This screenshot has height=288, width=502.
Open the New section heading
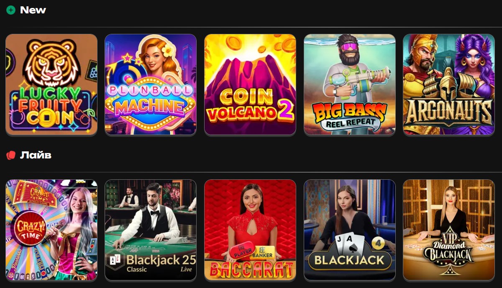coord(33,10)
